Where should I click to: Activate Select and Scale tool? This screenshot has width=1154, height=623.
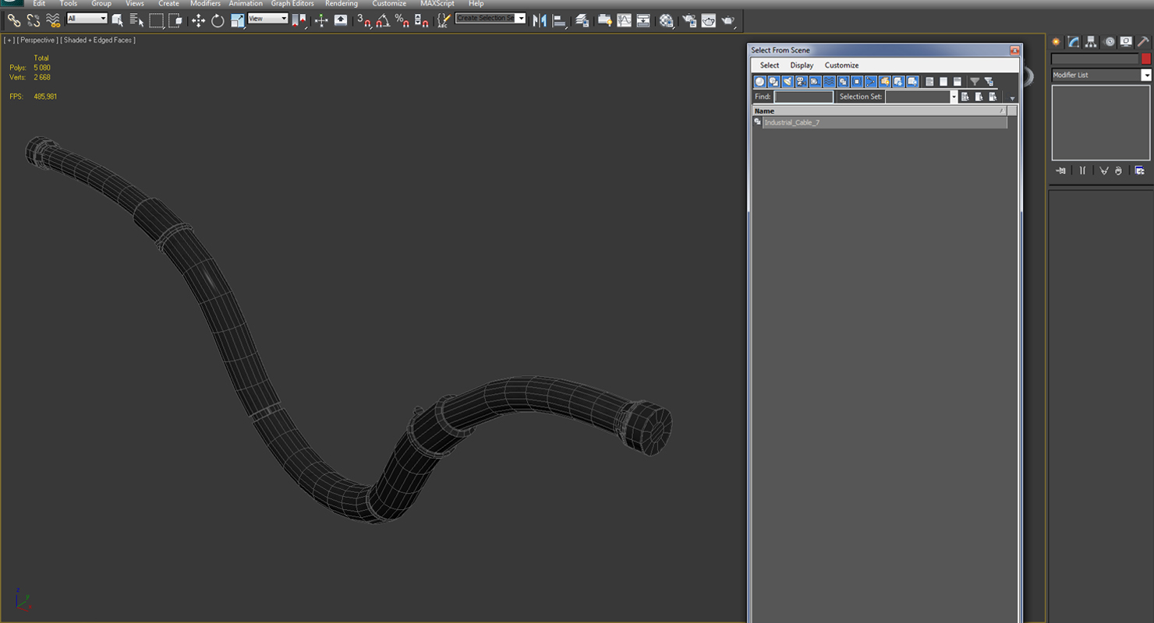coord(238,20)
